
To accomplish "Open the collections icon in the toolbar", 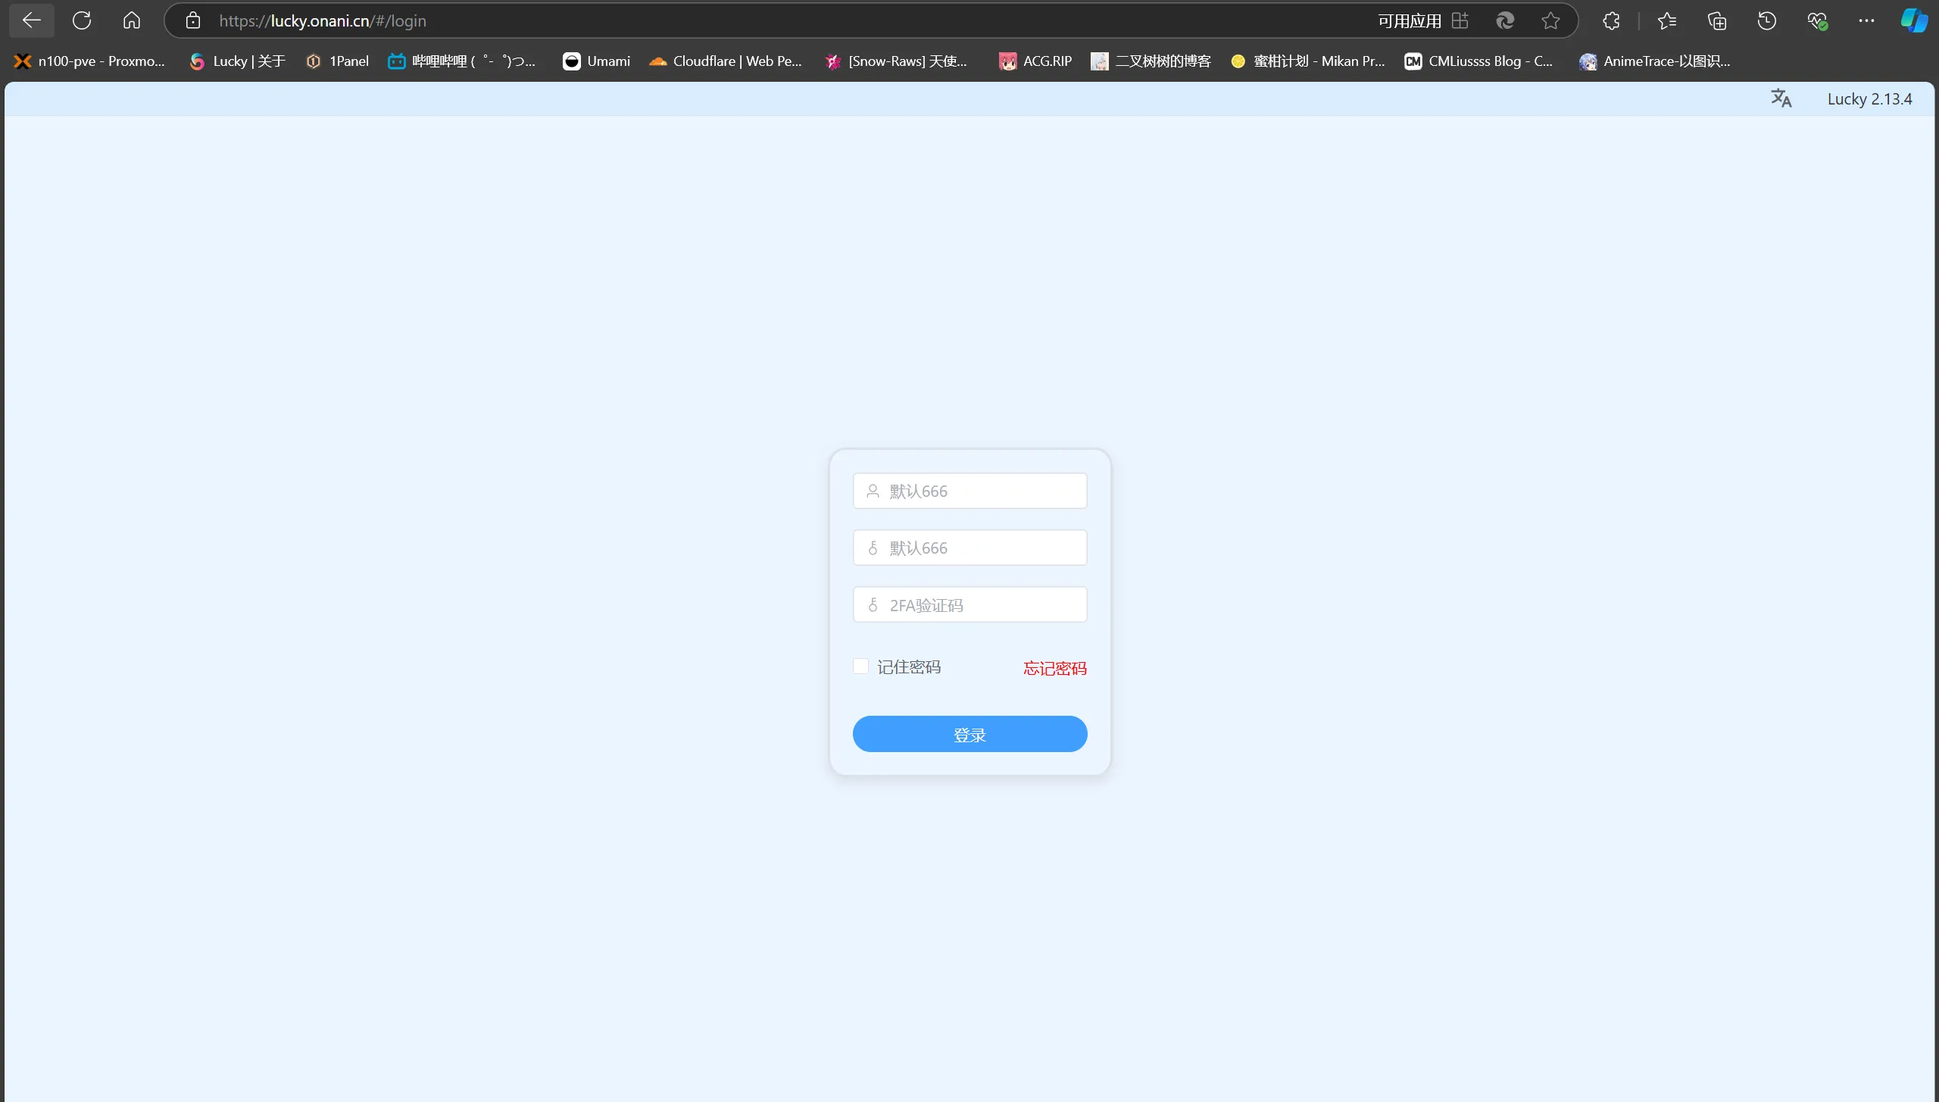I will [x=1716, y=20].
